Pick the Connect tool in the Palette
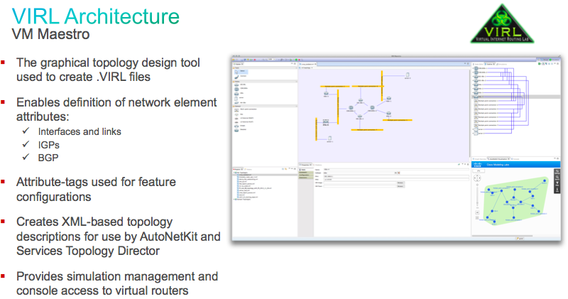Image resolution: width=568 pixels, height=299 pixels. click(x=241, y=77)
